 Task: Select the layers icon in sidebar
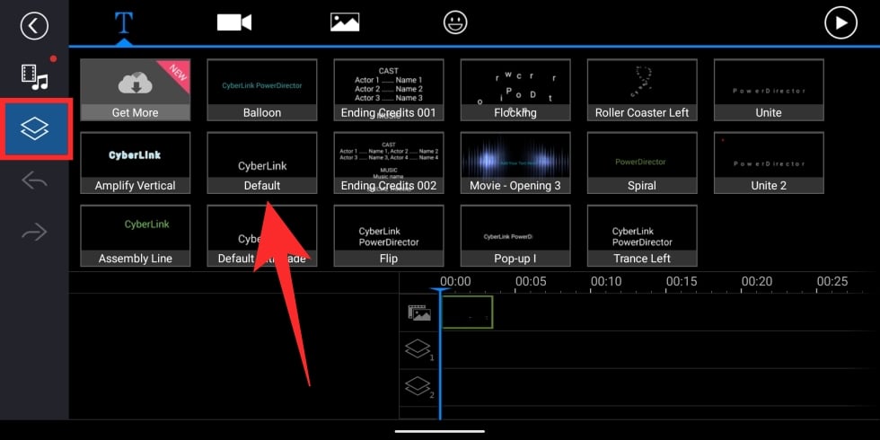pyautogui.click(x=35, y=130)
